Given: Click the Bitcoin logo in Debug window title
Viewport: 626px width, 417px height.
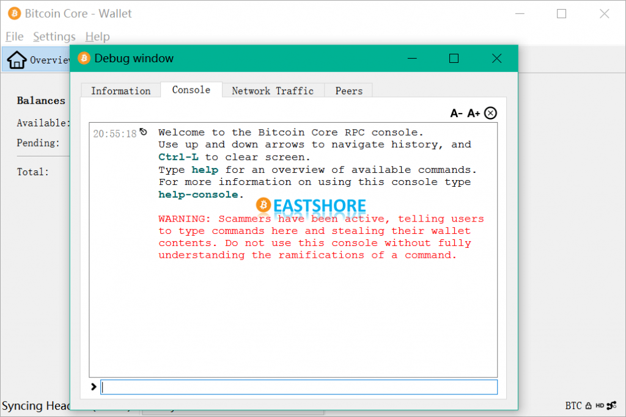Looking at the screenshot, I should [x=84, y=58].
